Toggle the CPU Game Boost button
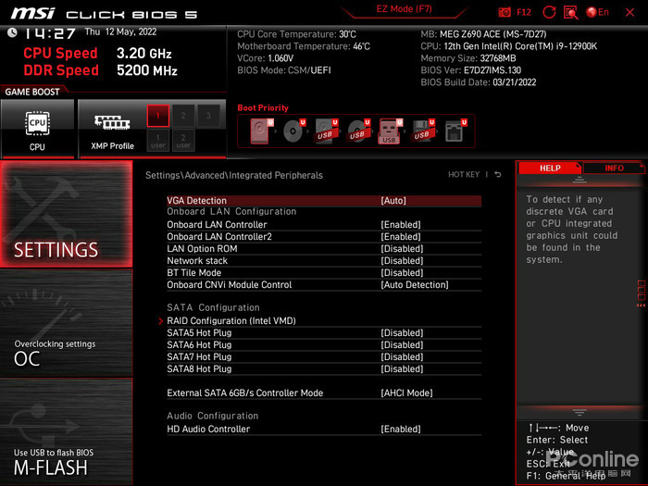 (x=37, y=129)
